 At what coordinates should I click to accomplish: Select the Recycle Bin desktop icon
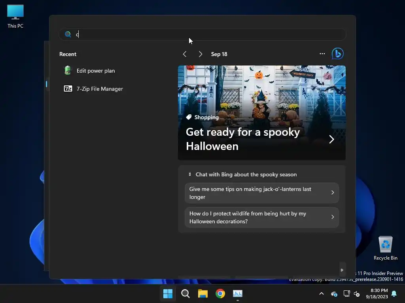click(385, 248)
